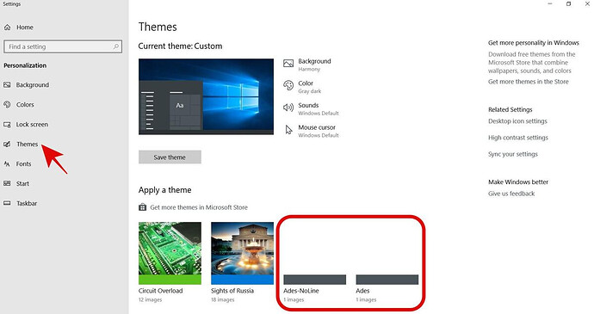
Task: Click the Microsoft Store bag icon
Action: pos(142,207)
